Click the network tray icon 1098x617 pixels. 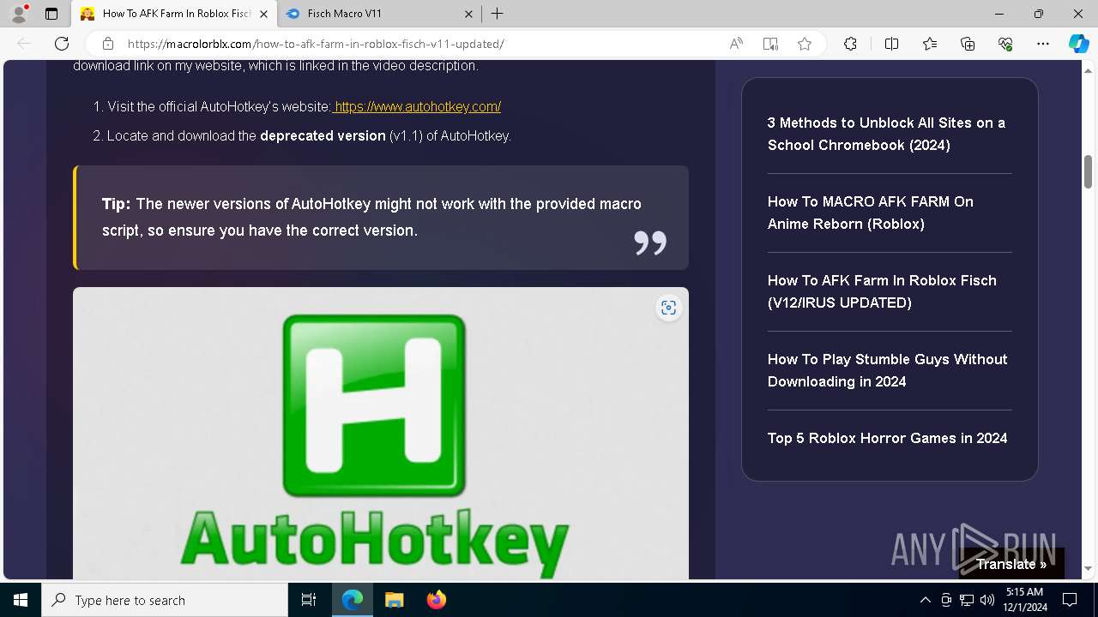coord(967,600)
